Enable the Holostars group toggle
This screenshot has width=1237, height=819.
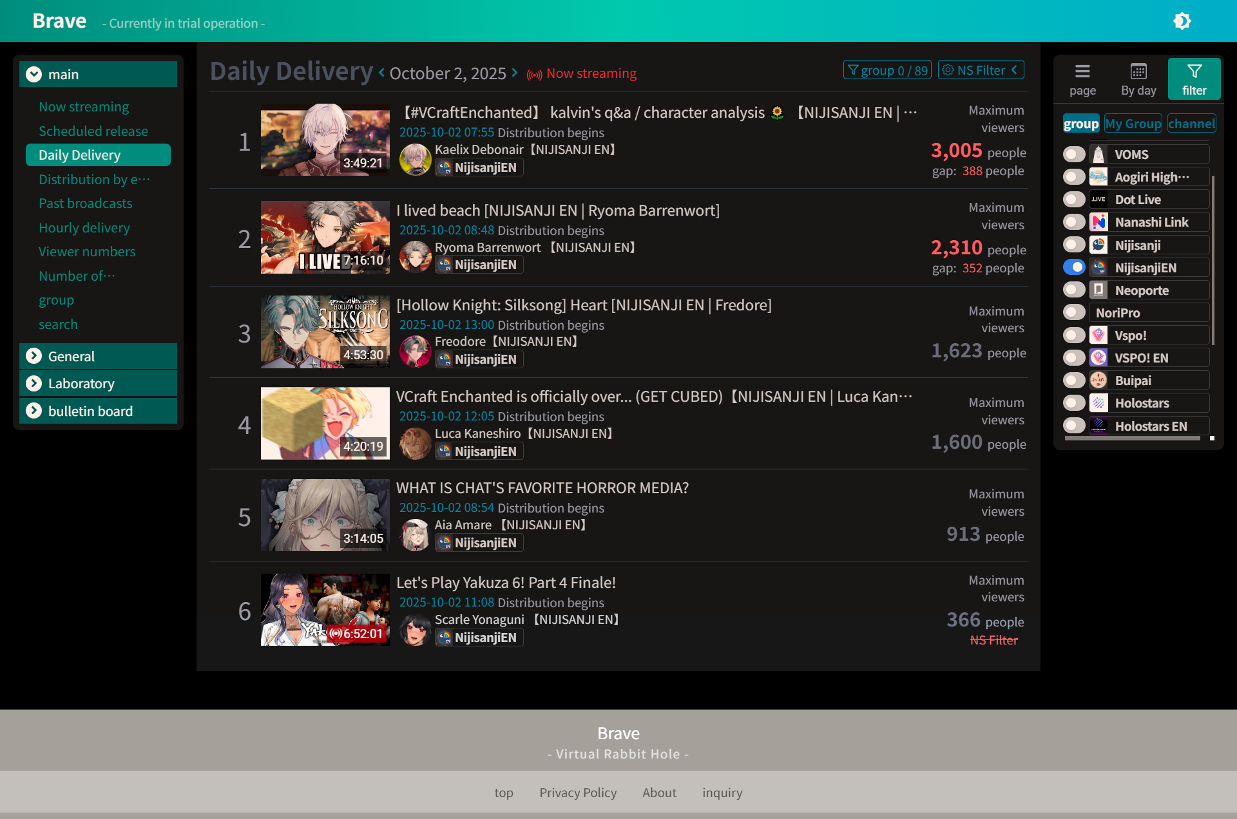click(x=1074, y=403)
